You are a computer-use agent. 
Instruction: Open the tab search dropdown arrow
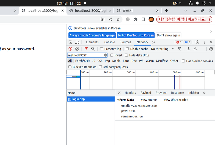(x=185, y=10)
